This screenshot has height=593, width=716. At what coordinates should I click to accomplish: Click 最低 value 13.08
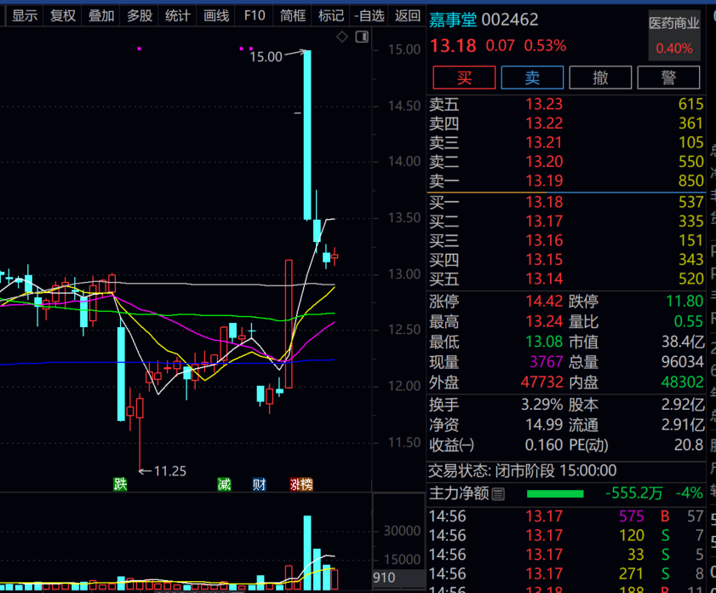[x=544, y=342]
